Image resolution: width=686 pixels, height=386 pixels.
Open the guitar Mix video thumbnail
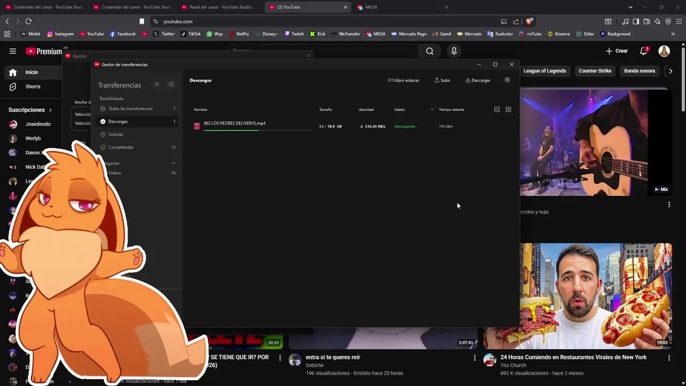point(595,142)
